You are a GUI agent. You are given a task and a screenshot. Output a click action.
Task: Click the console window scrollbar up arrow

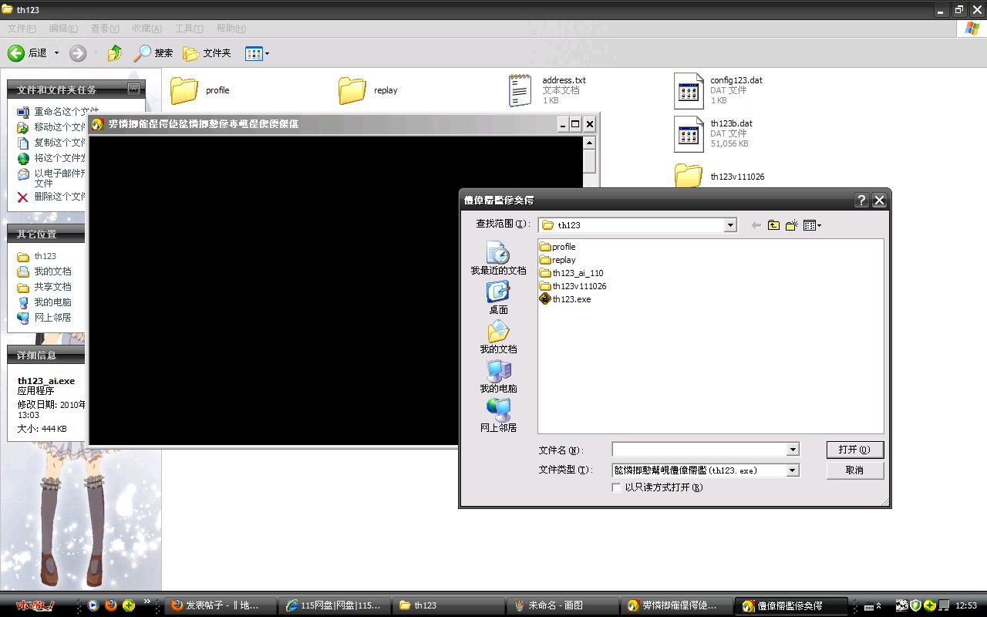[589, 143]
